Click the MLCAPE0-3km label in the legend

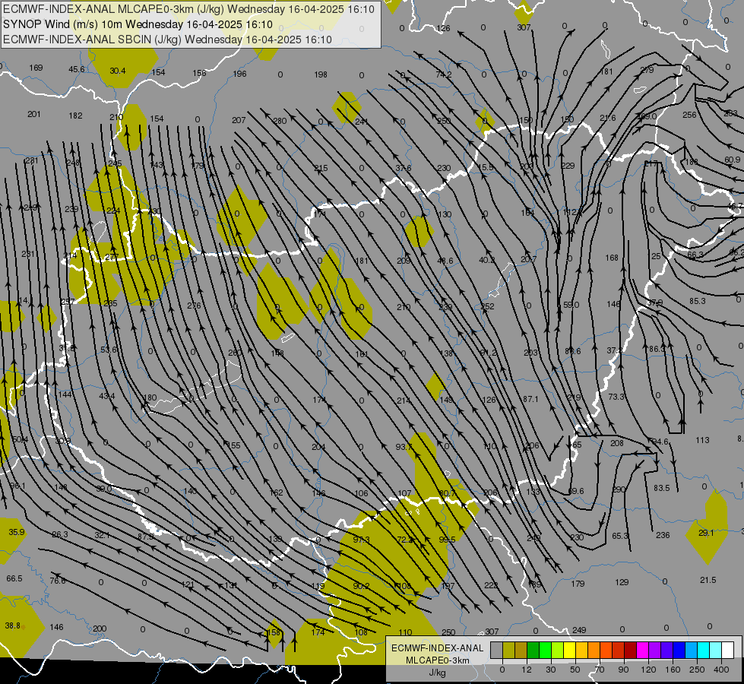pyautogui.click(x=438, y=660)
